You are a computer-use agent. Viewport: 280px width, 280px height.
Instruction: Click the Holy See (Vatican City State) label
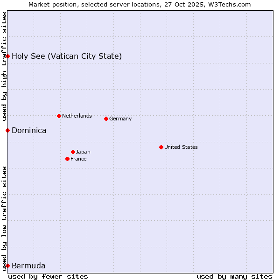tap(67, 56)
